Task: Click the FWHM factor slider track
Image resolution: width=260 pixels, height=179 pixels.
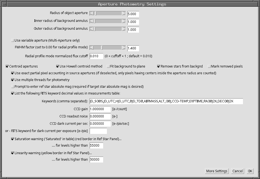Action: point(113,48)
